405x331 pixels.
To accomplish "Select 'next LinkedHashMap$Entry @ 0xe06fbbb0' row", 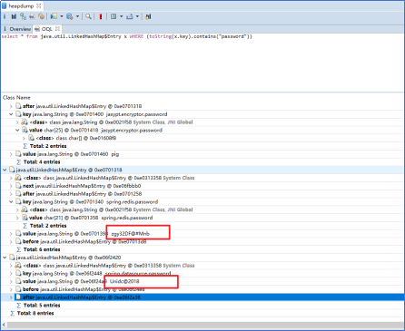I will tap(202, 186).
